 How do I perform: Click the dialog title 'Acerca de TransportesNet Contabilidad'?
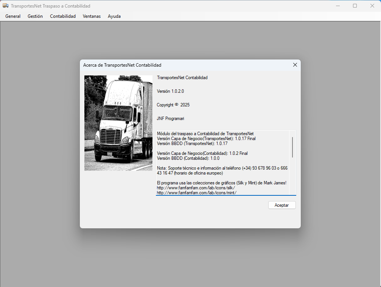(x=122, y=65)
